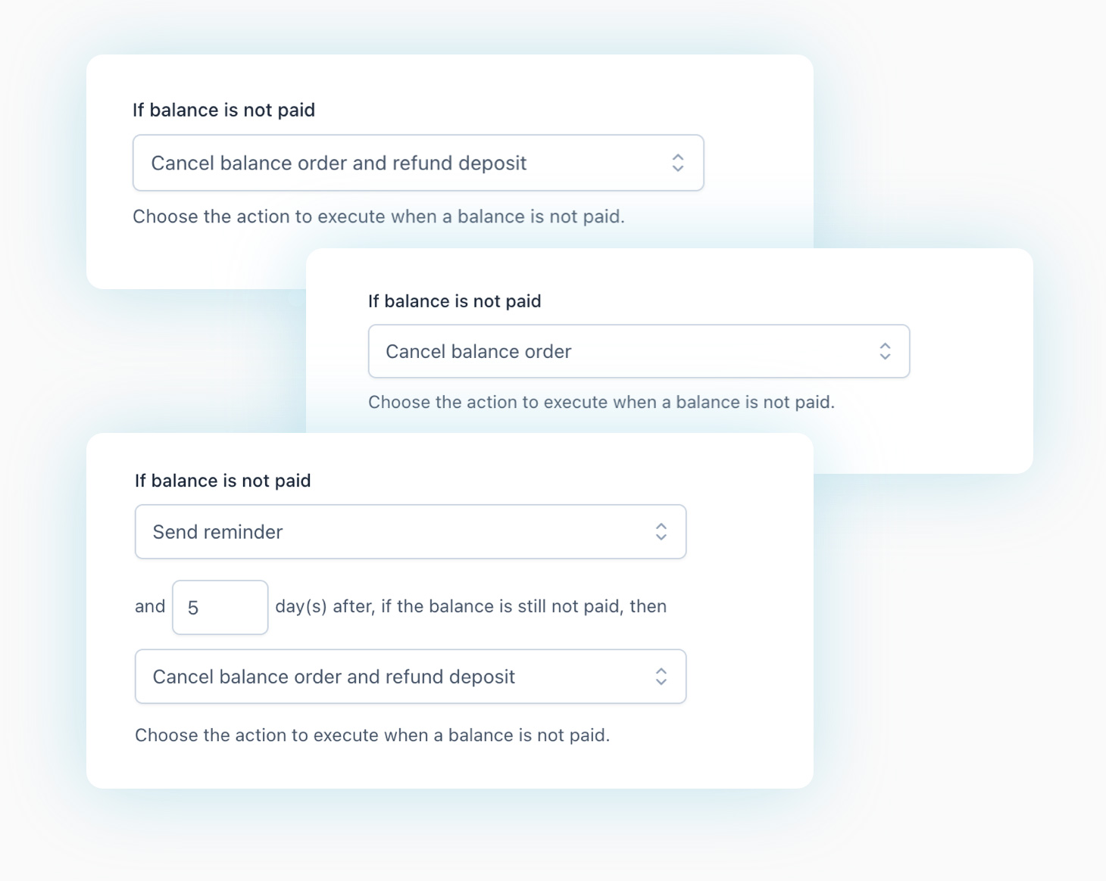
Task: Click the middle card's "Choose the action" helper text
Action: (601, 402)
